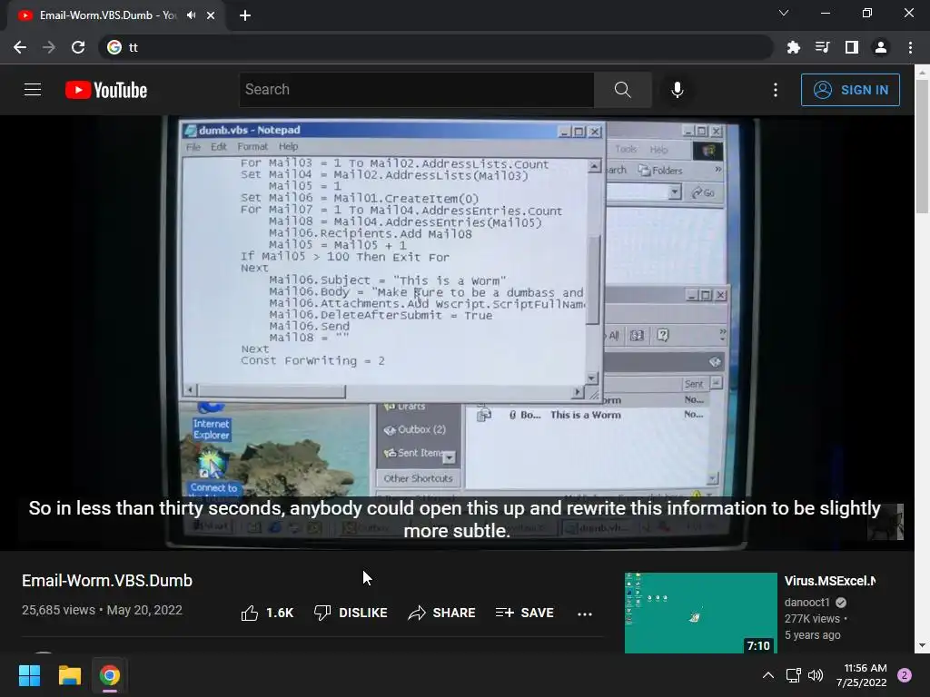Click the YouTube search magnifier button
The width and height of the screenshot is (930, 697).
(623, 90)
